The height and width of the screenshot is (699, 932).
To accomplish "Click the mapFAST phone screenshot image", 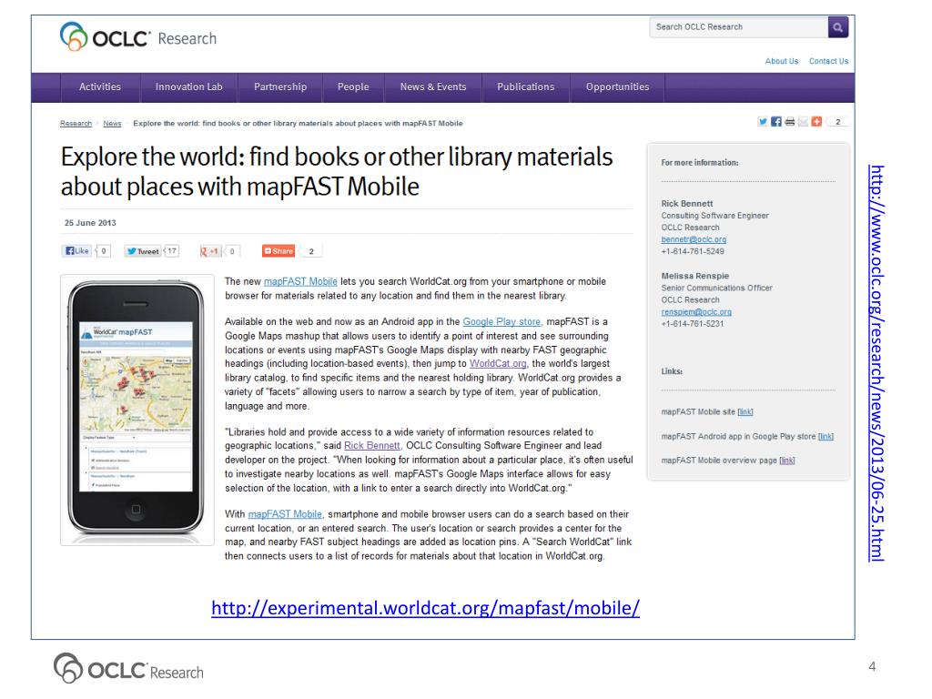I will 137,409.
